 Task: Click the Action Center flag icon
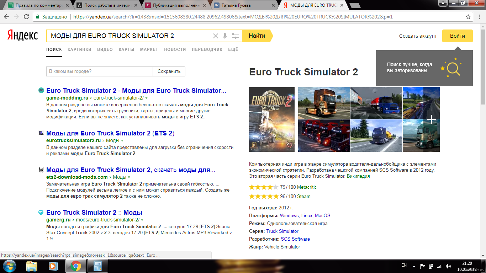click(423, 266)
